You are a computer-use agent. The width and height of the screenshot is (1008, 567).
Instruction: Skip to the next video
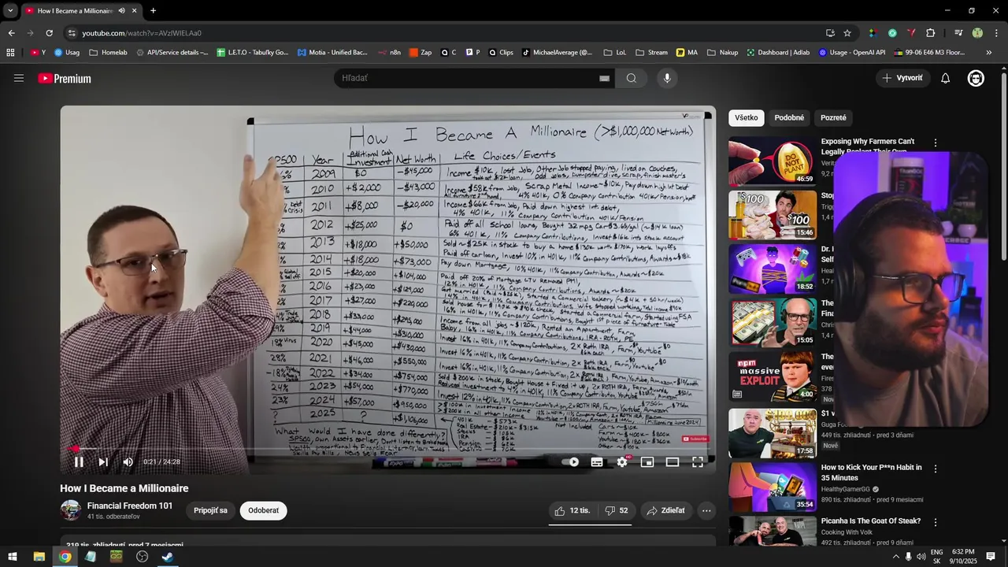(x=103, y=462)
